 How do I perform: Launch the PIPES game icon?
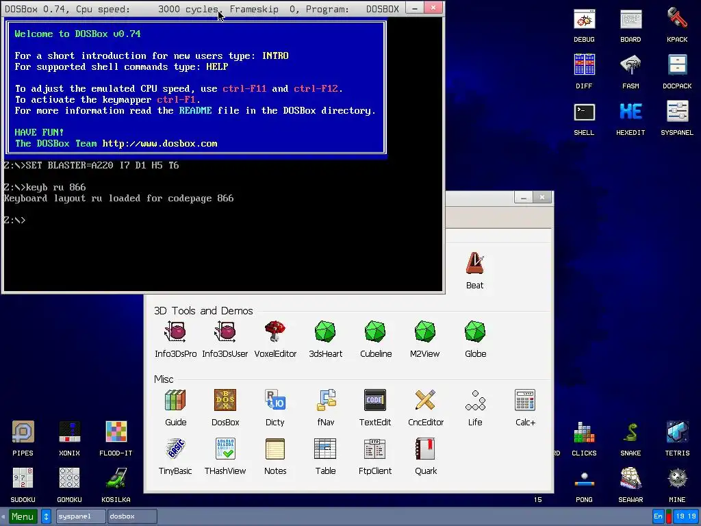[x=23, y=438]
